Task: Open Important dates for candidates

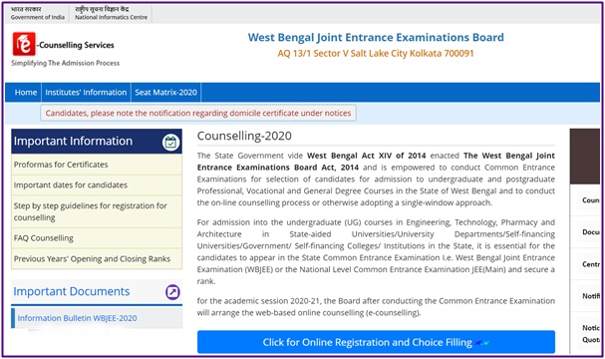Action: [97, 184]
